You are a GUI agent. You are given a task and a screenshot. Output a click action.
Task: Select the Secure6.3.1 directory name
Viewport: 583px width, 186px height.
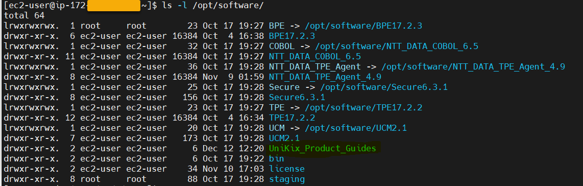click(x=297, y=98)
